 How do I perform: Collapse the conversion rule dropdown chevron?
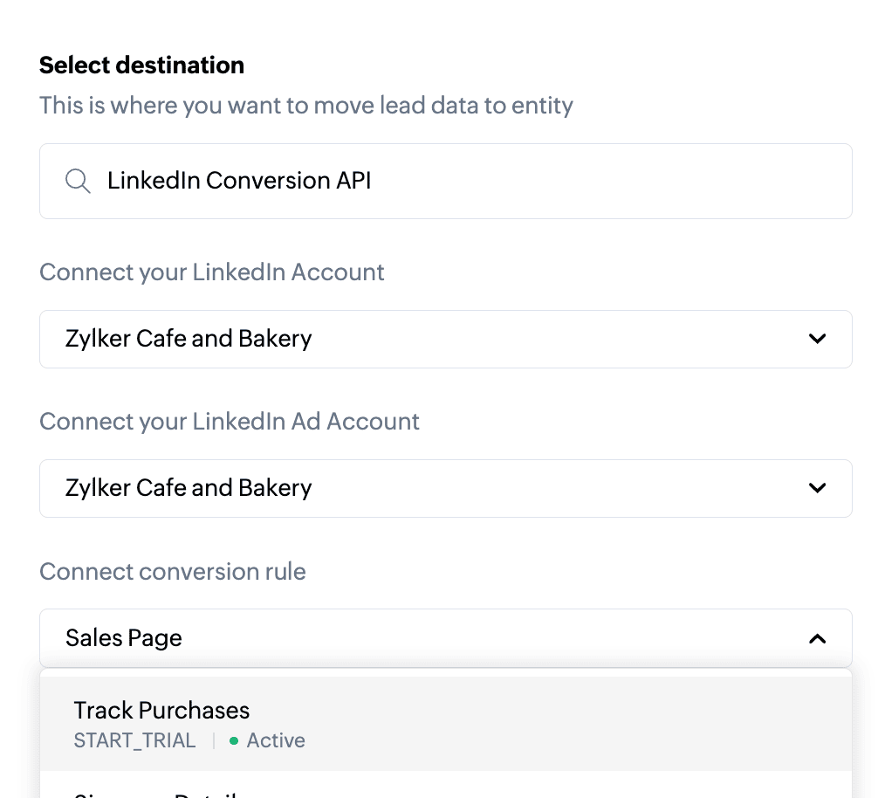[817, 638]
